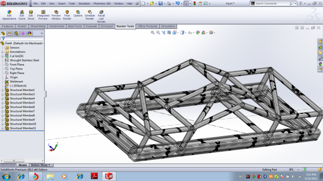Switch to the Sheet Metal tab
Viewport: 323px width, 181px height.
(38, 26)
